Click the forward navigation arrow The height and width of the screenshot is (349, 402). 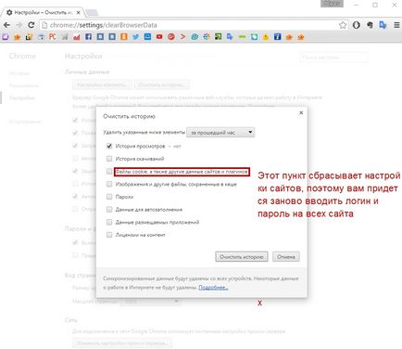point(19,25)
